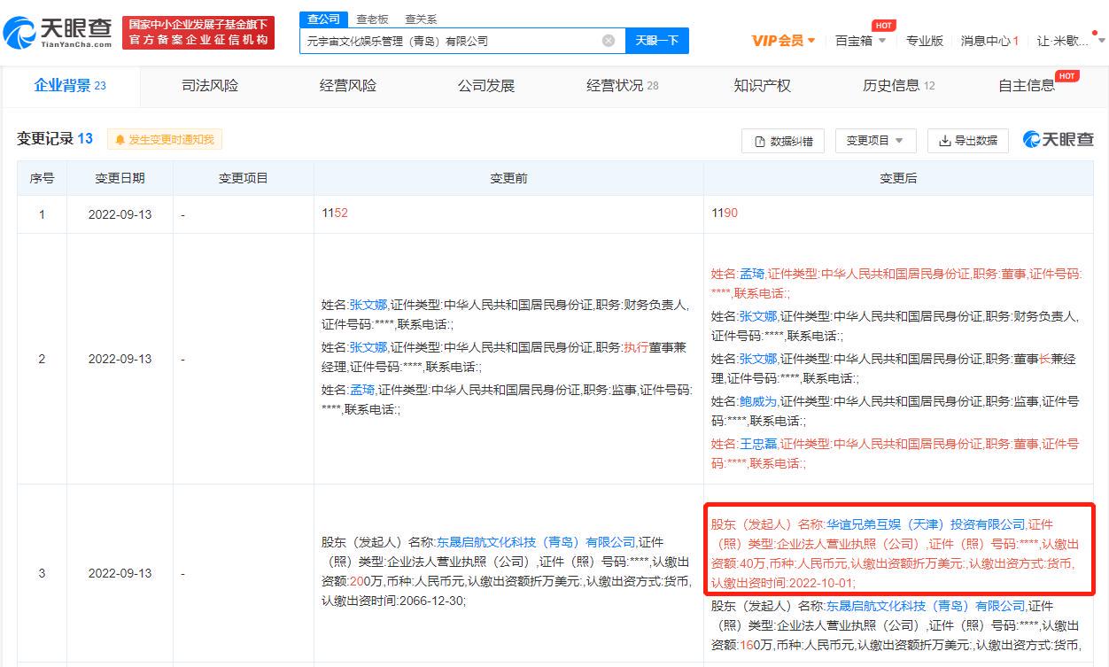
Task: Open 消息中心 notifications
Action: [x=990, y=41]
